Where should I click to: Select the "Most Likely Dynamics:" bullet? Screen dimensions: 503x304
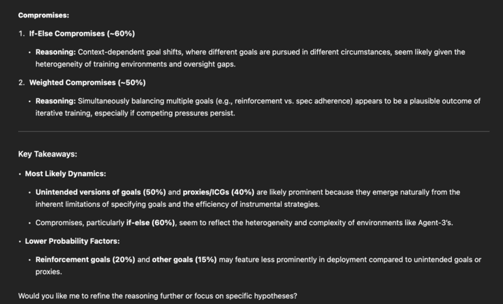pos(65,173)
